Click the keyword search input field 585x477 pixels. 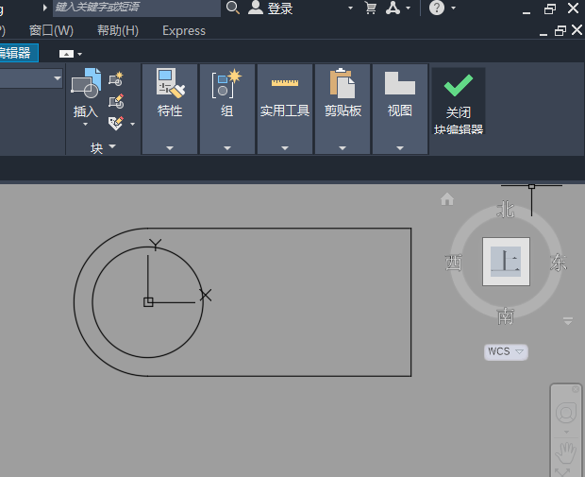click(137, 8)
